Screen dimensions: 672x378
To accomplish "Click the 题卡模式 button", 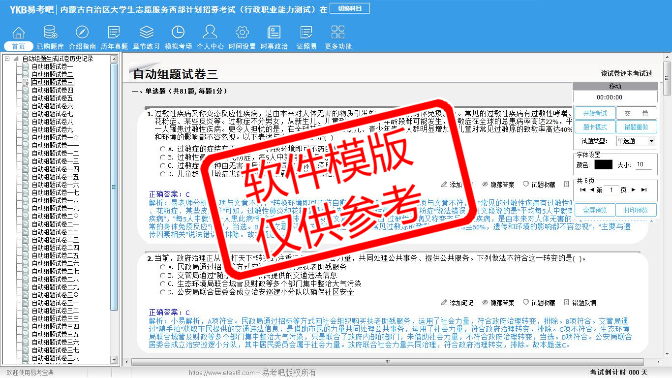I will [x=595, y=127].
